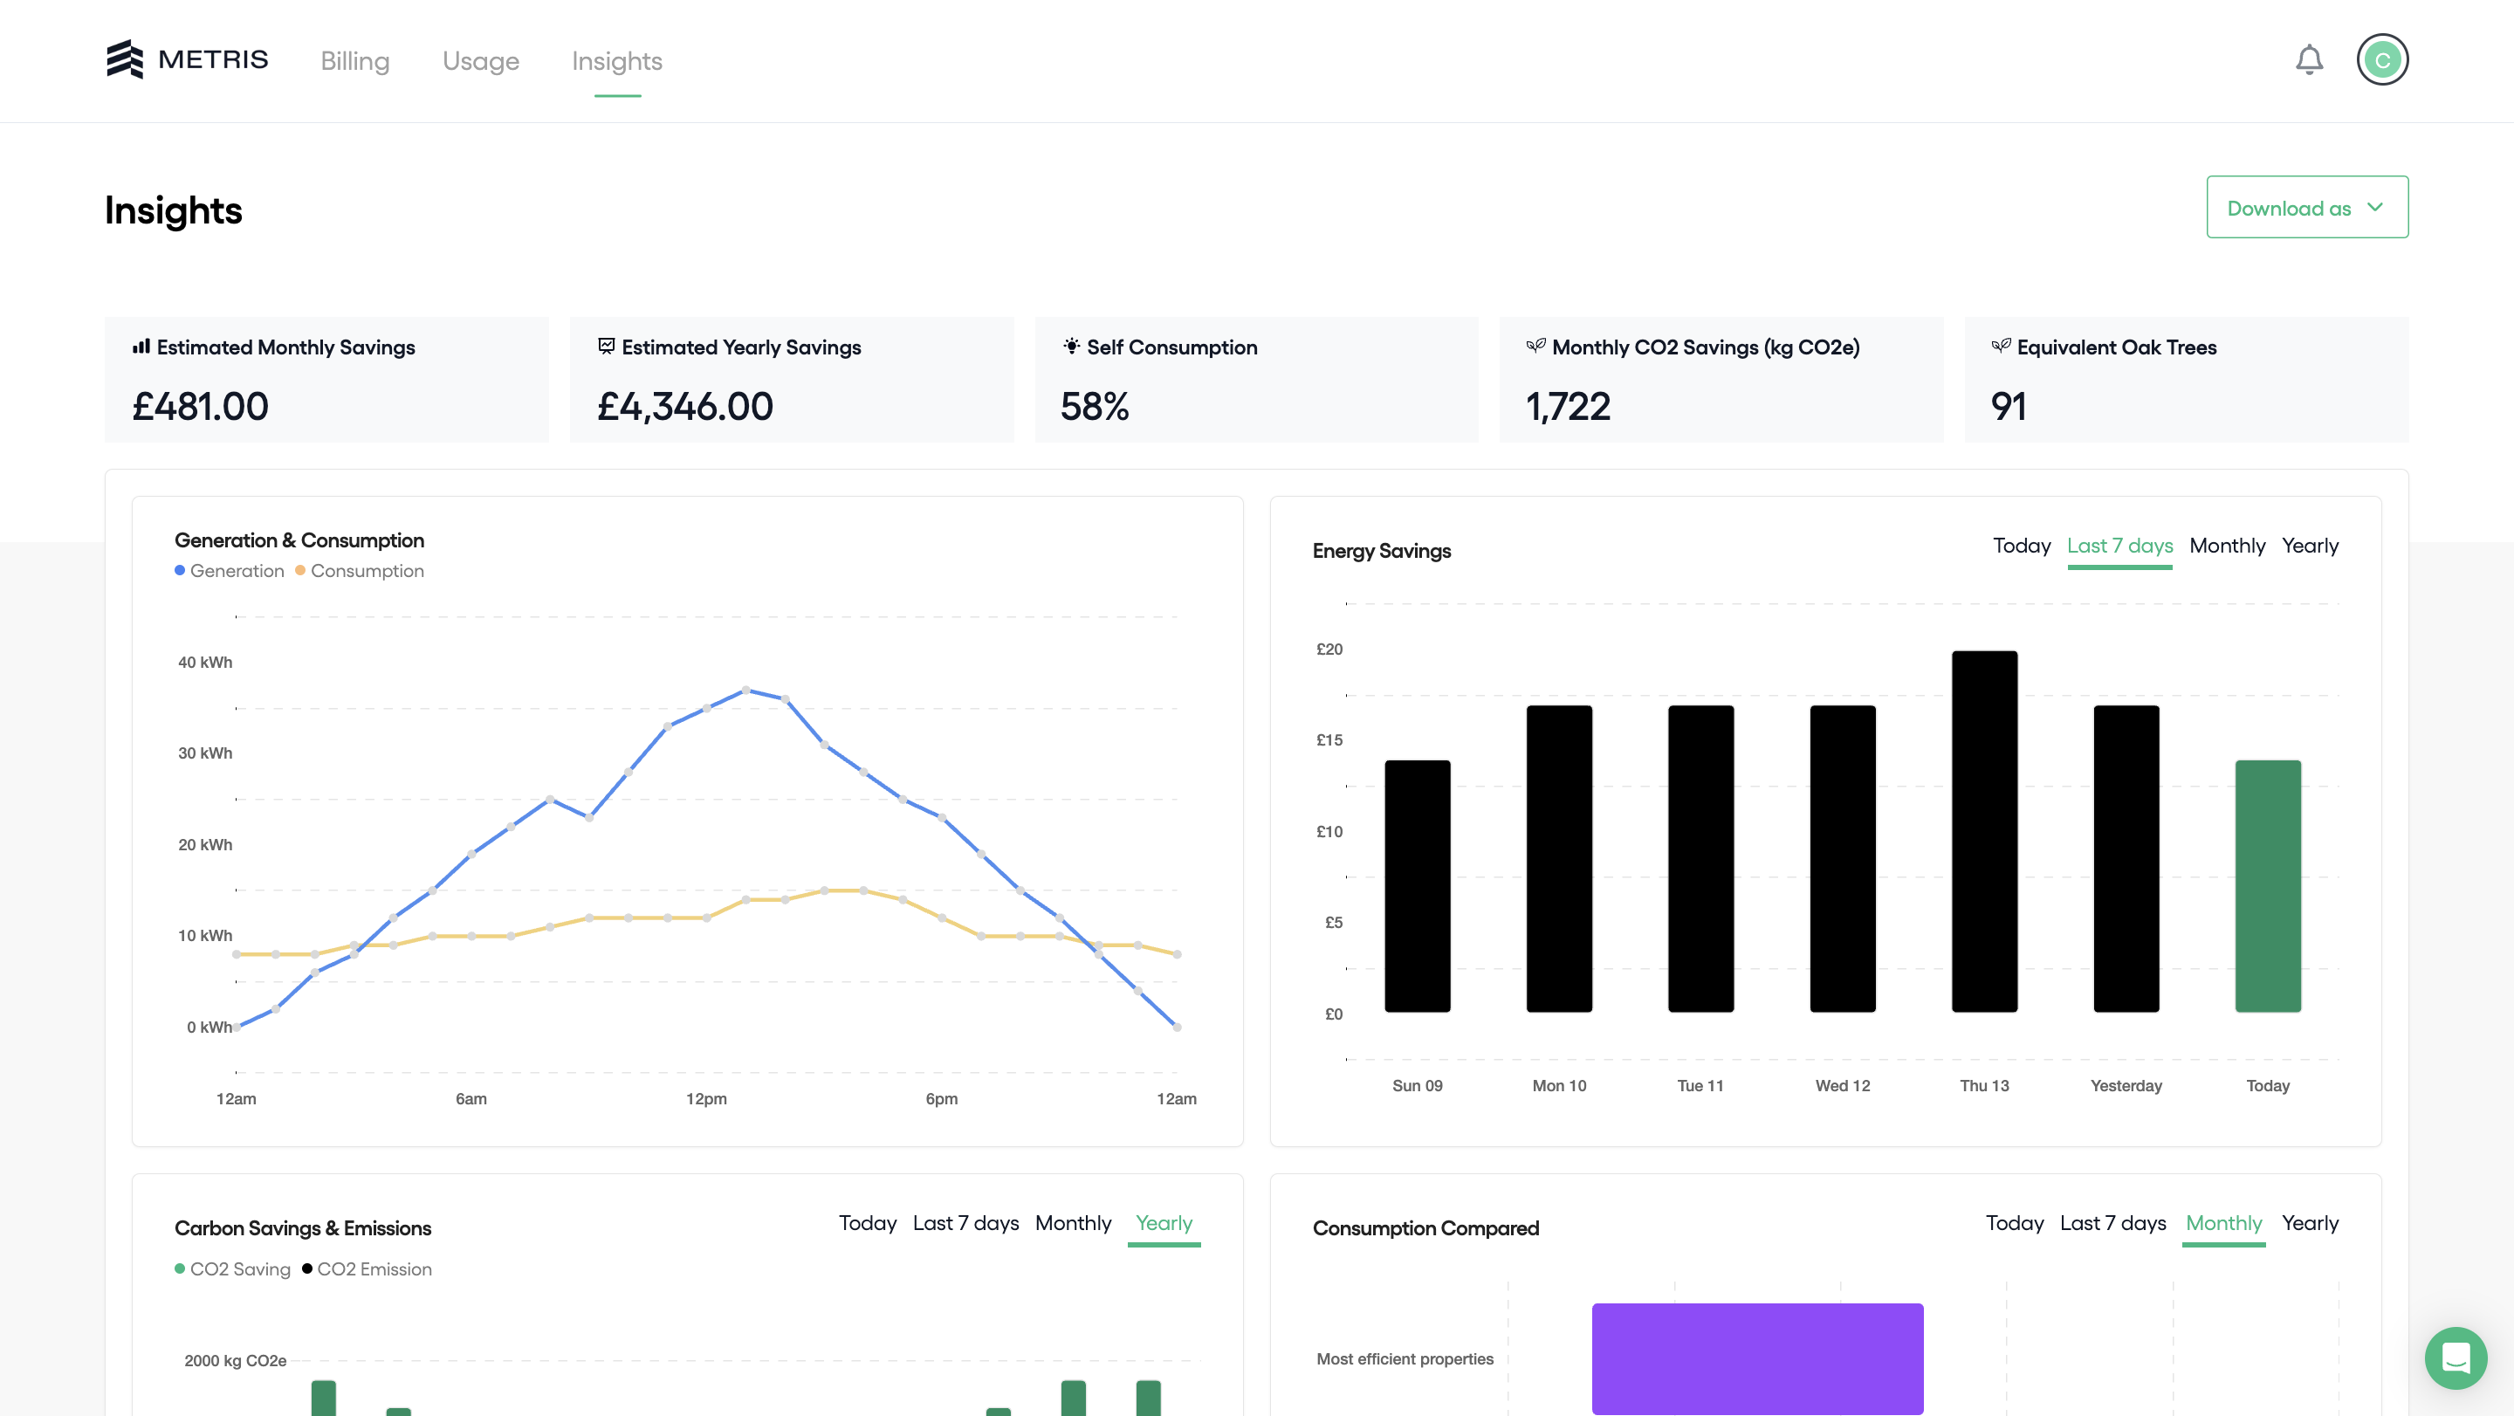
Task: Click the Insights page heading
Action: (x=174, y=210)
